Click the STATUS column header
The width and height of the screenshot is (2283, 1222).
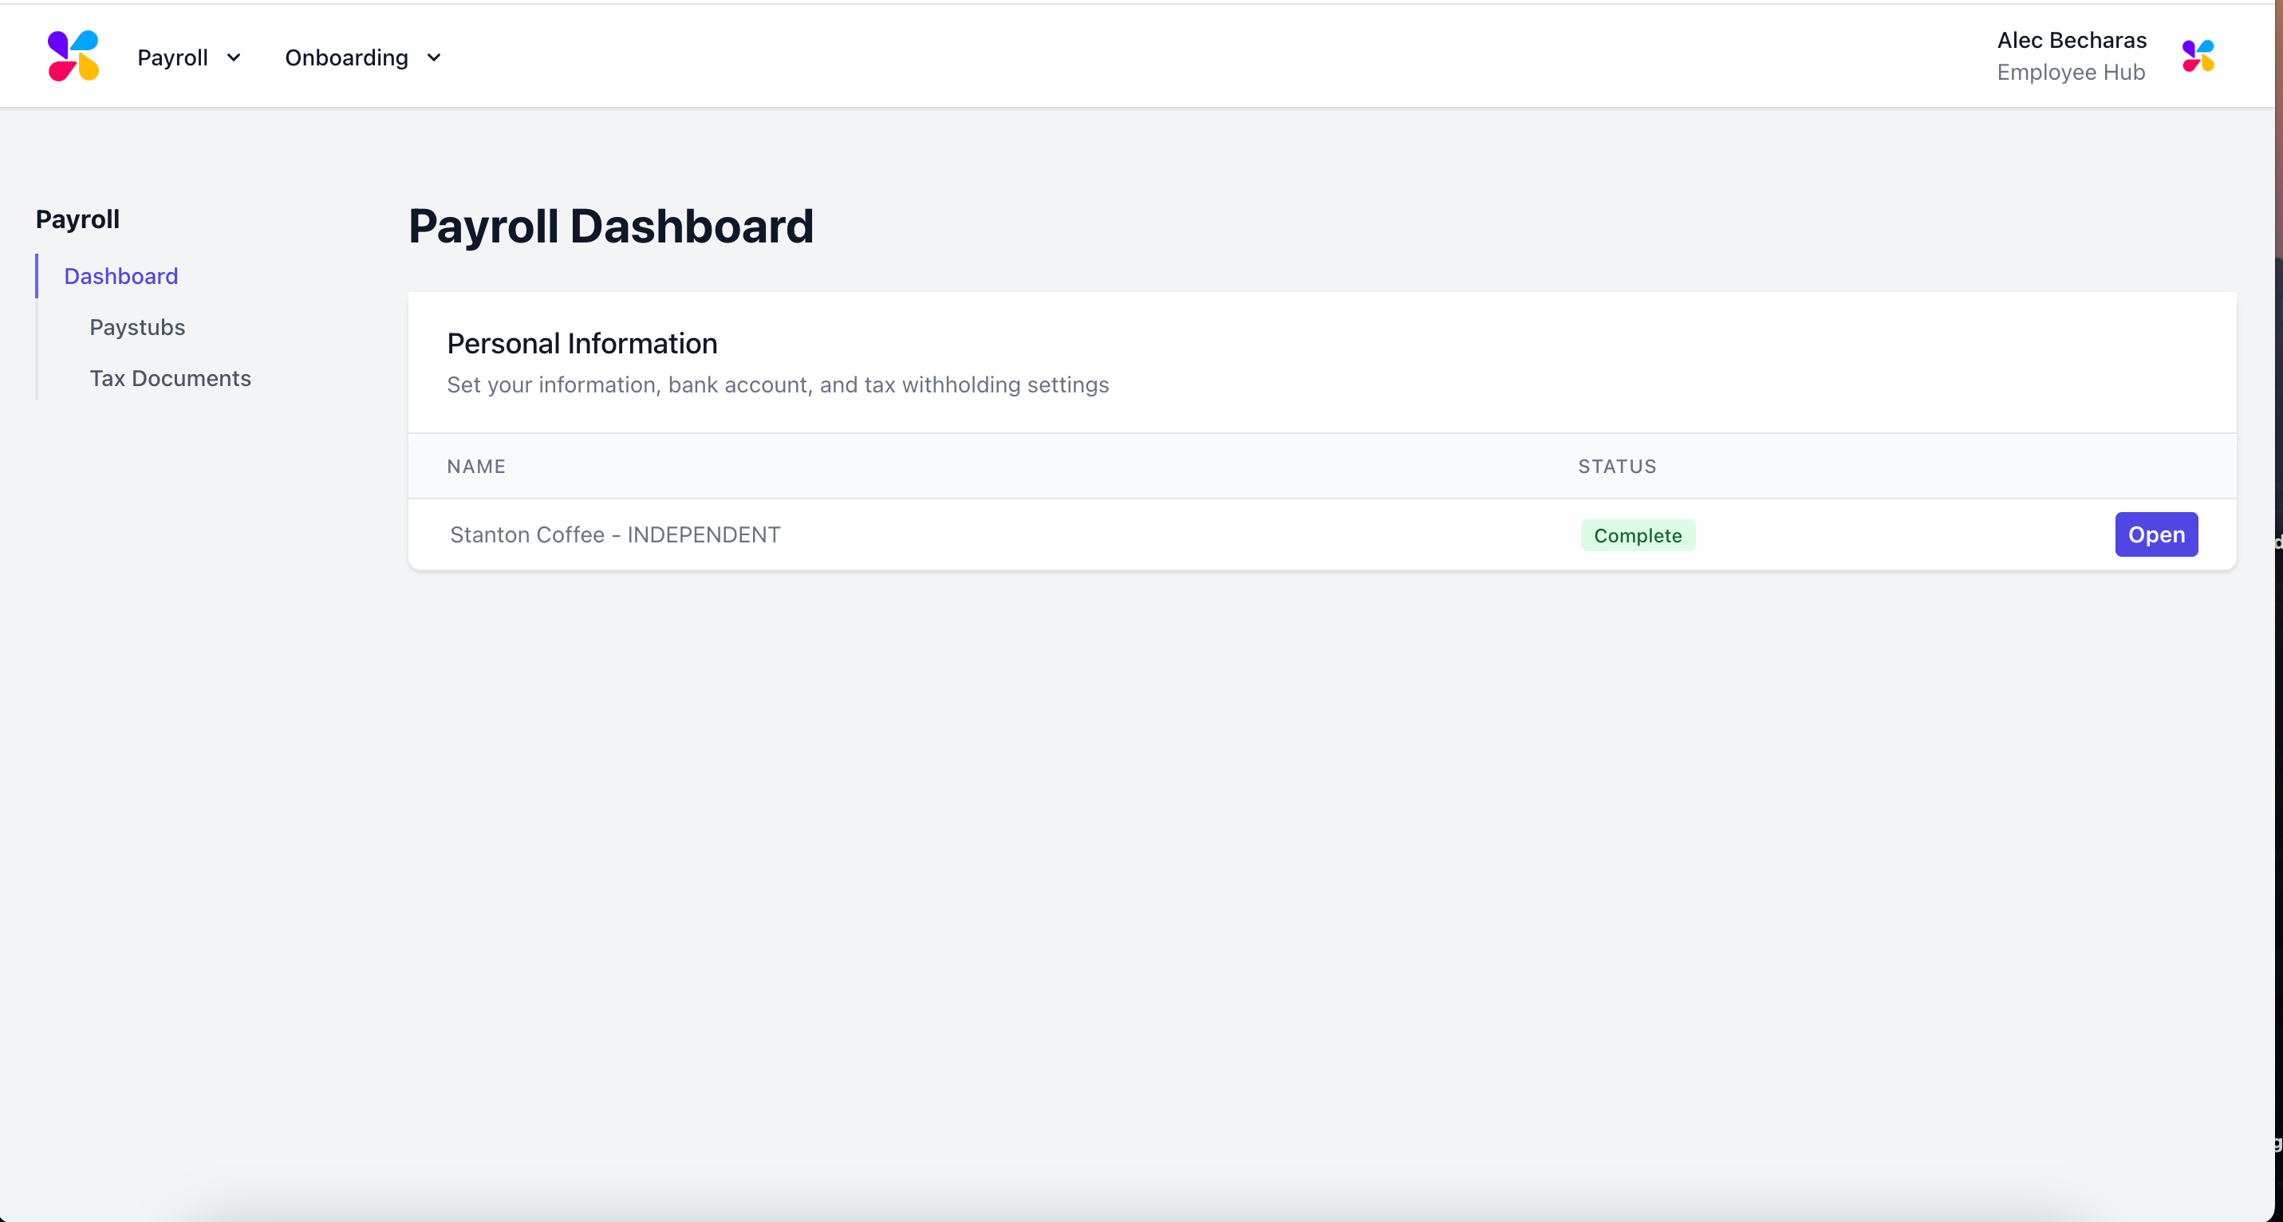click(1617, 466)
